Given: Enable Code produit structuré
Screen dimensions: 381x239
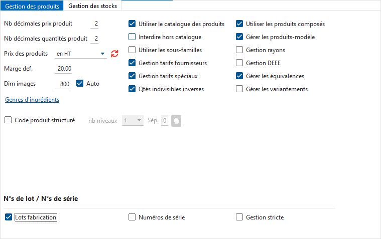Looking at the screenshot, I should click(x=8, y=120).
